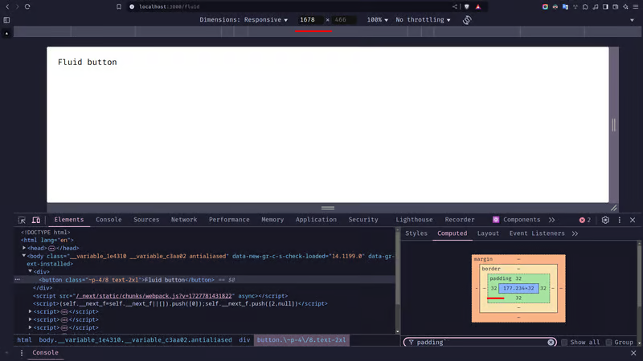Click the rainbow square extension icon
Image resolution: width=643 pixels, height=361 pixels.
pos(545,6)
